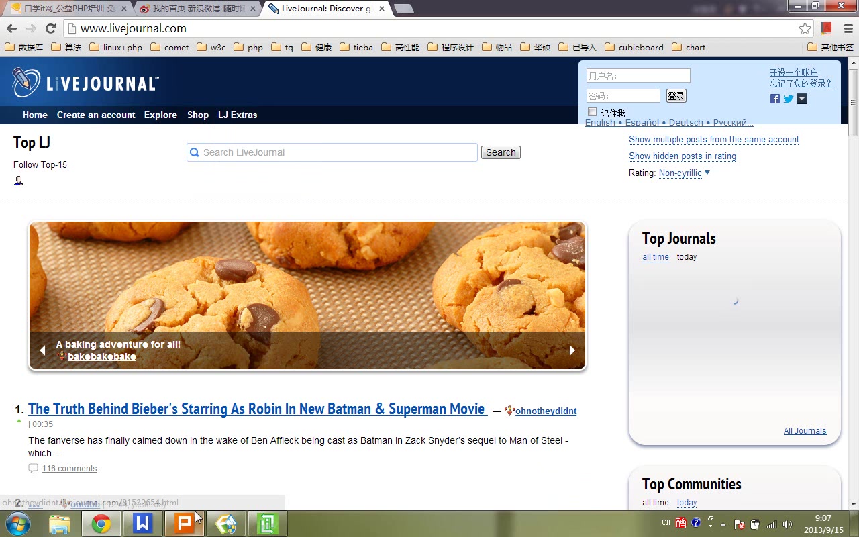Viewport: 859px width, 537px height.
Task: Click the LiveJournal logo
Action: coord(85,83)
